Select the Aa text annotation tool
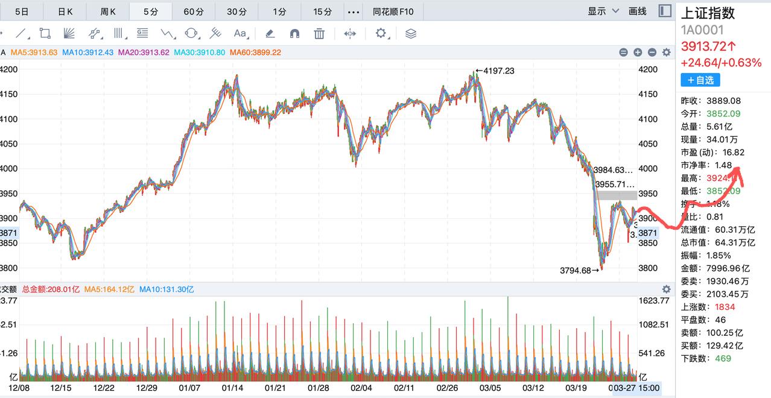771x398 pixels. pyautogui.click(x=239, y=34)
